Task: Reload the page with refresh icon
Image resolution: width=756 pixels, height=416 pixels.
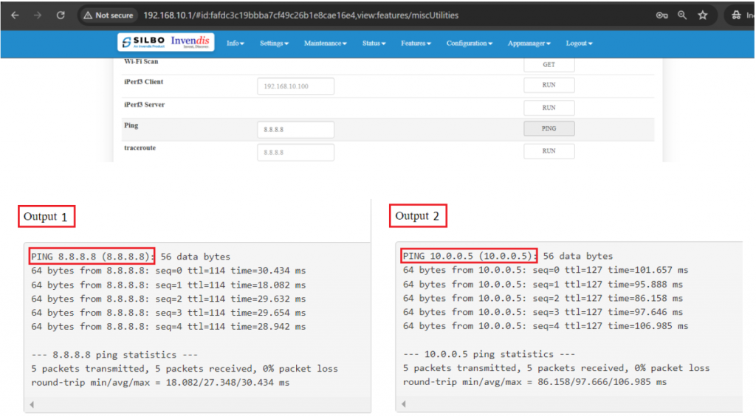Action: click(61, 15)
